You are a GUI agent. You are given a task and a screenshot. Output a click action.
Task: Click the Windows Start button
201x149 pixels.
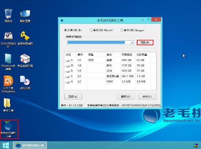coord(6,146)
